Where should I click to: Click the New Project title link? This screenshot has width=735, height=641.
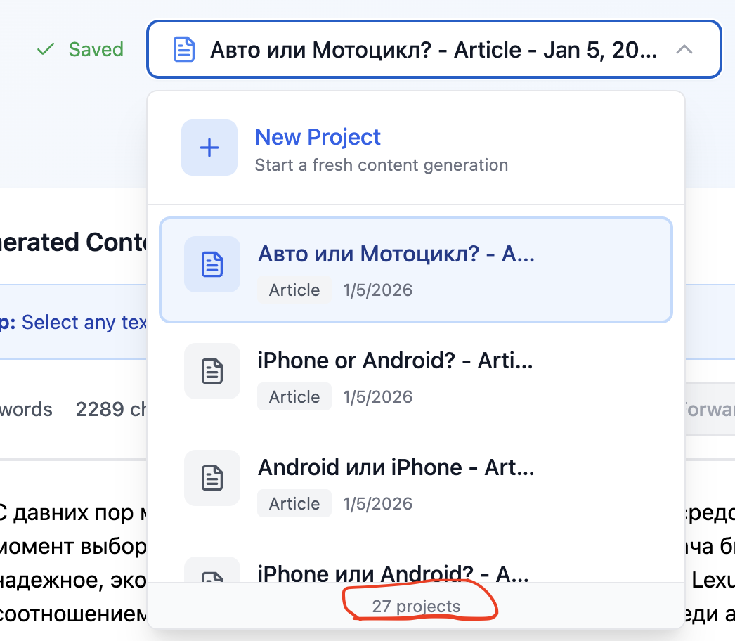tap(318, 137)
